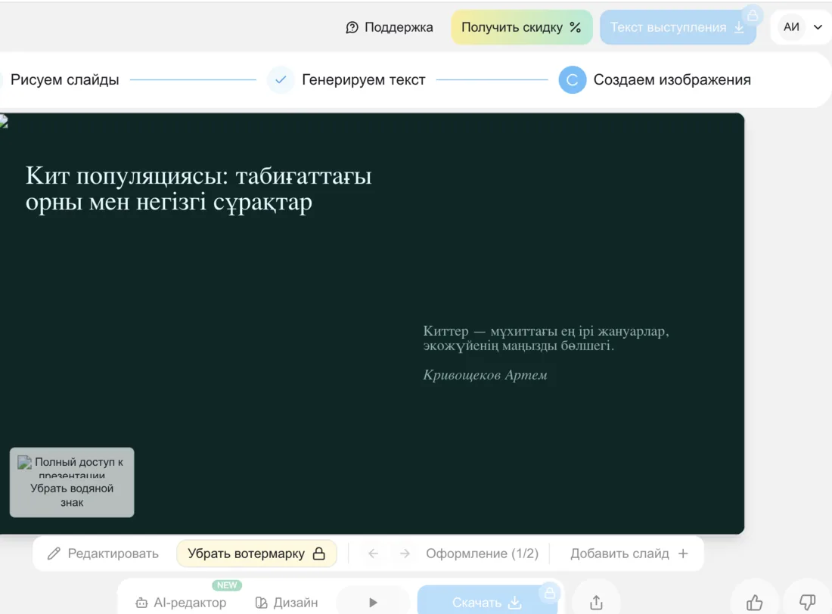The width and height of the screenshot is (832, 614).
Task: Click the lock badge on Текст выступления
Action: tap(753, 16)
